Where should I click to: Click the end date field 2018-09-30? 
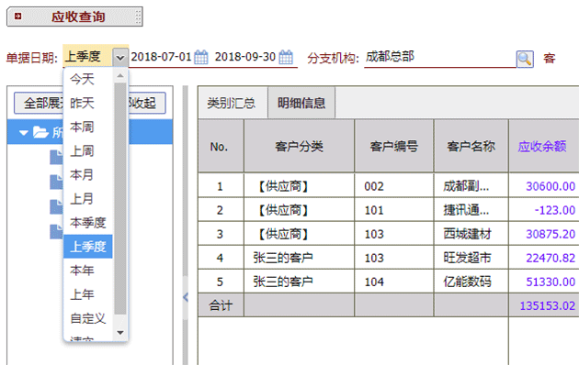pyautogui.click(x=245, y=57)
